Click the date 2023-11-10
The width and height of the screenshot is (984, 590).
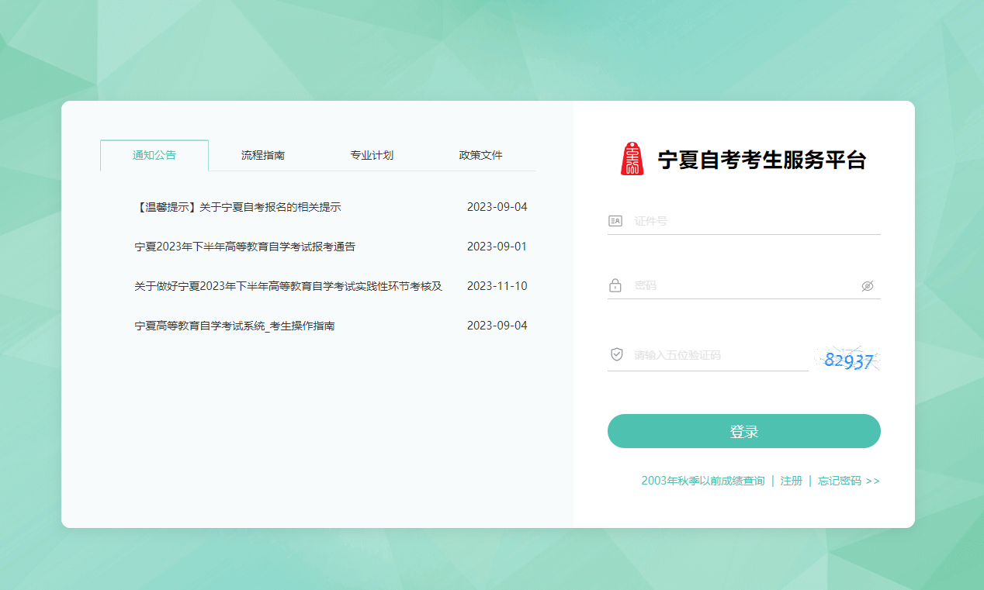(497, 286)
